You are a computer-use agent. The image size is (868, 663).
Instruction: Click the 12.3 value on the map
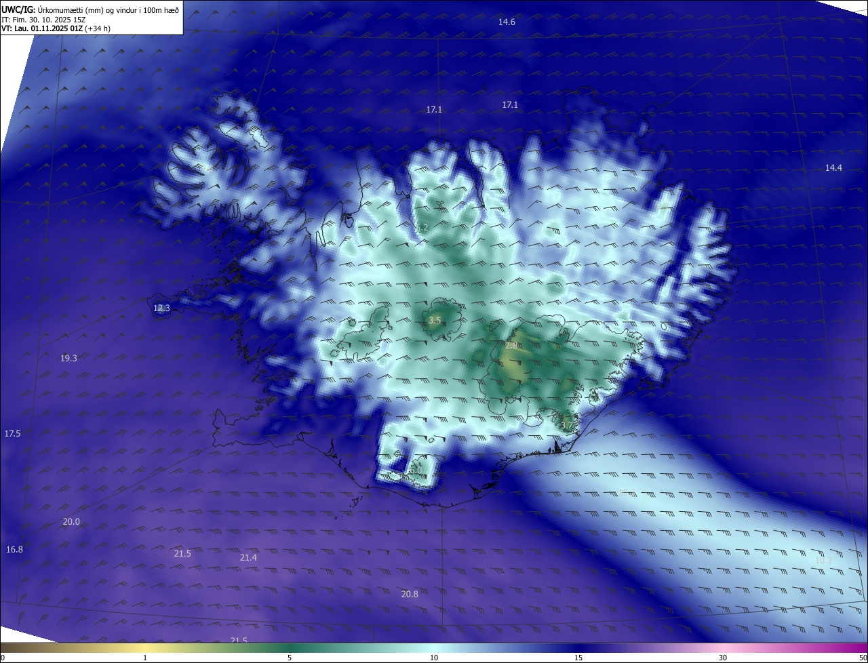coord(161,308)
